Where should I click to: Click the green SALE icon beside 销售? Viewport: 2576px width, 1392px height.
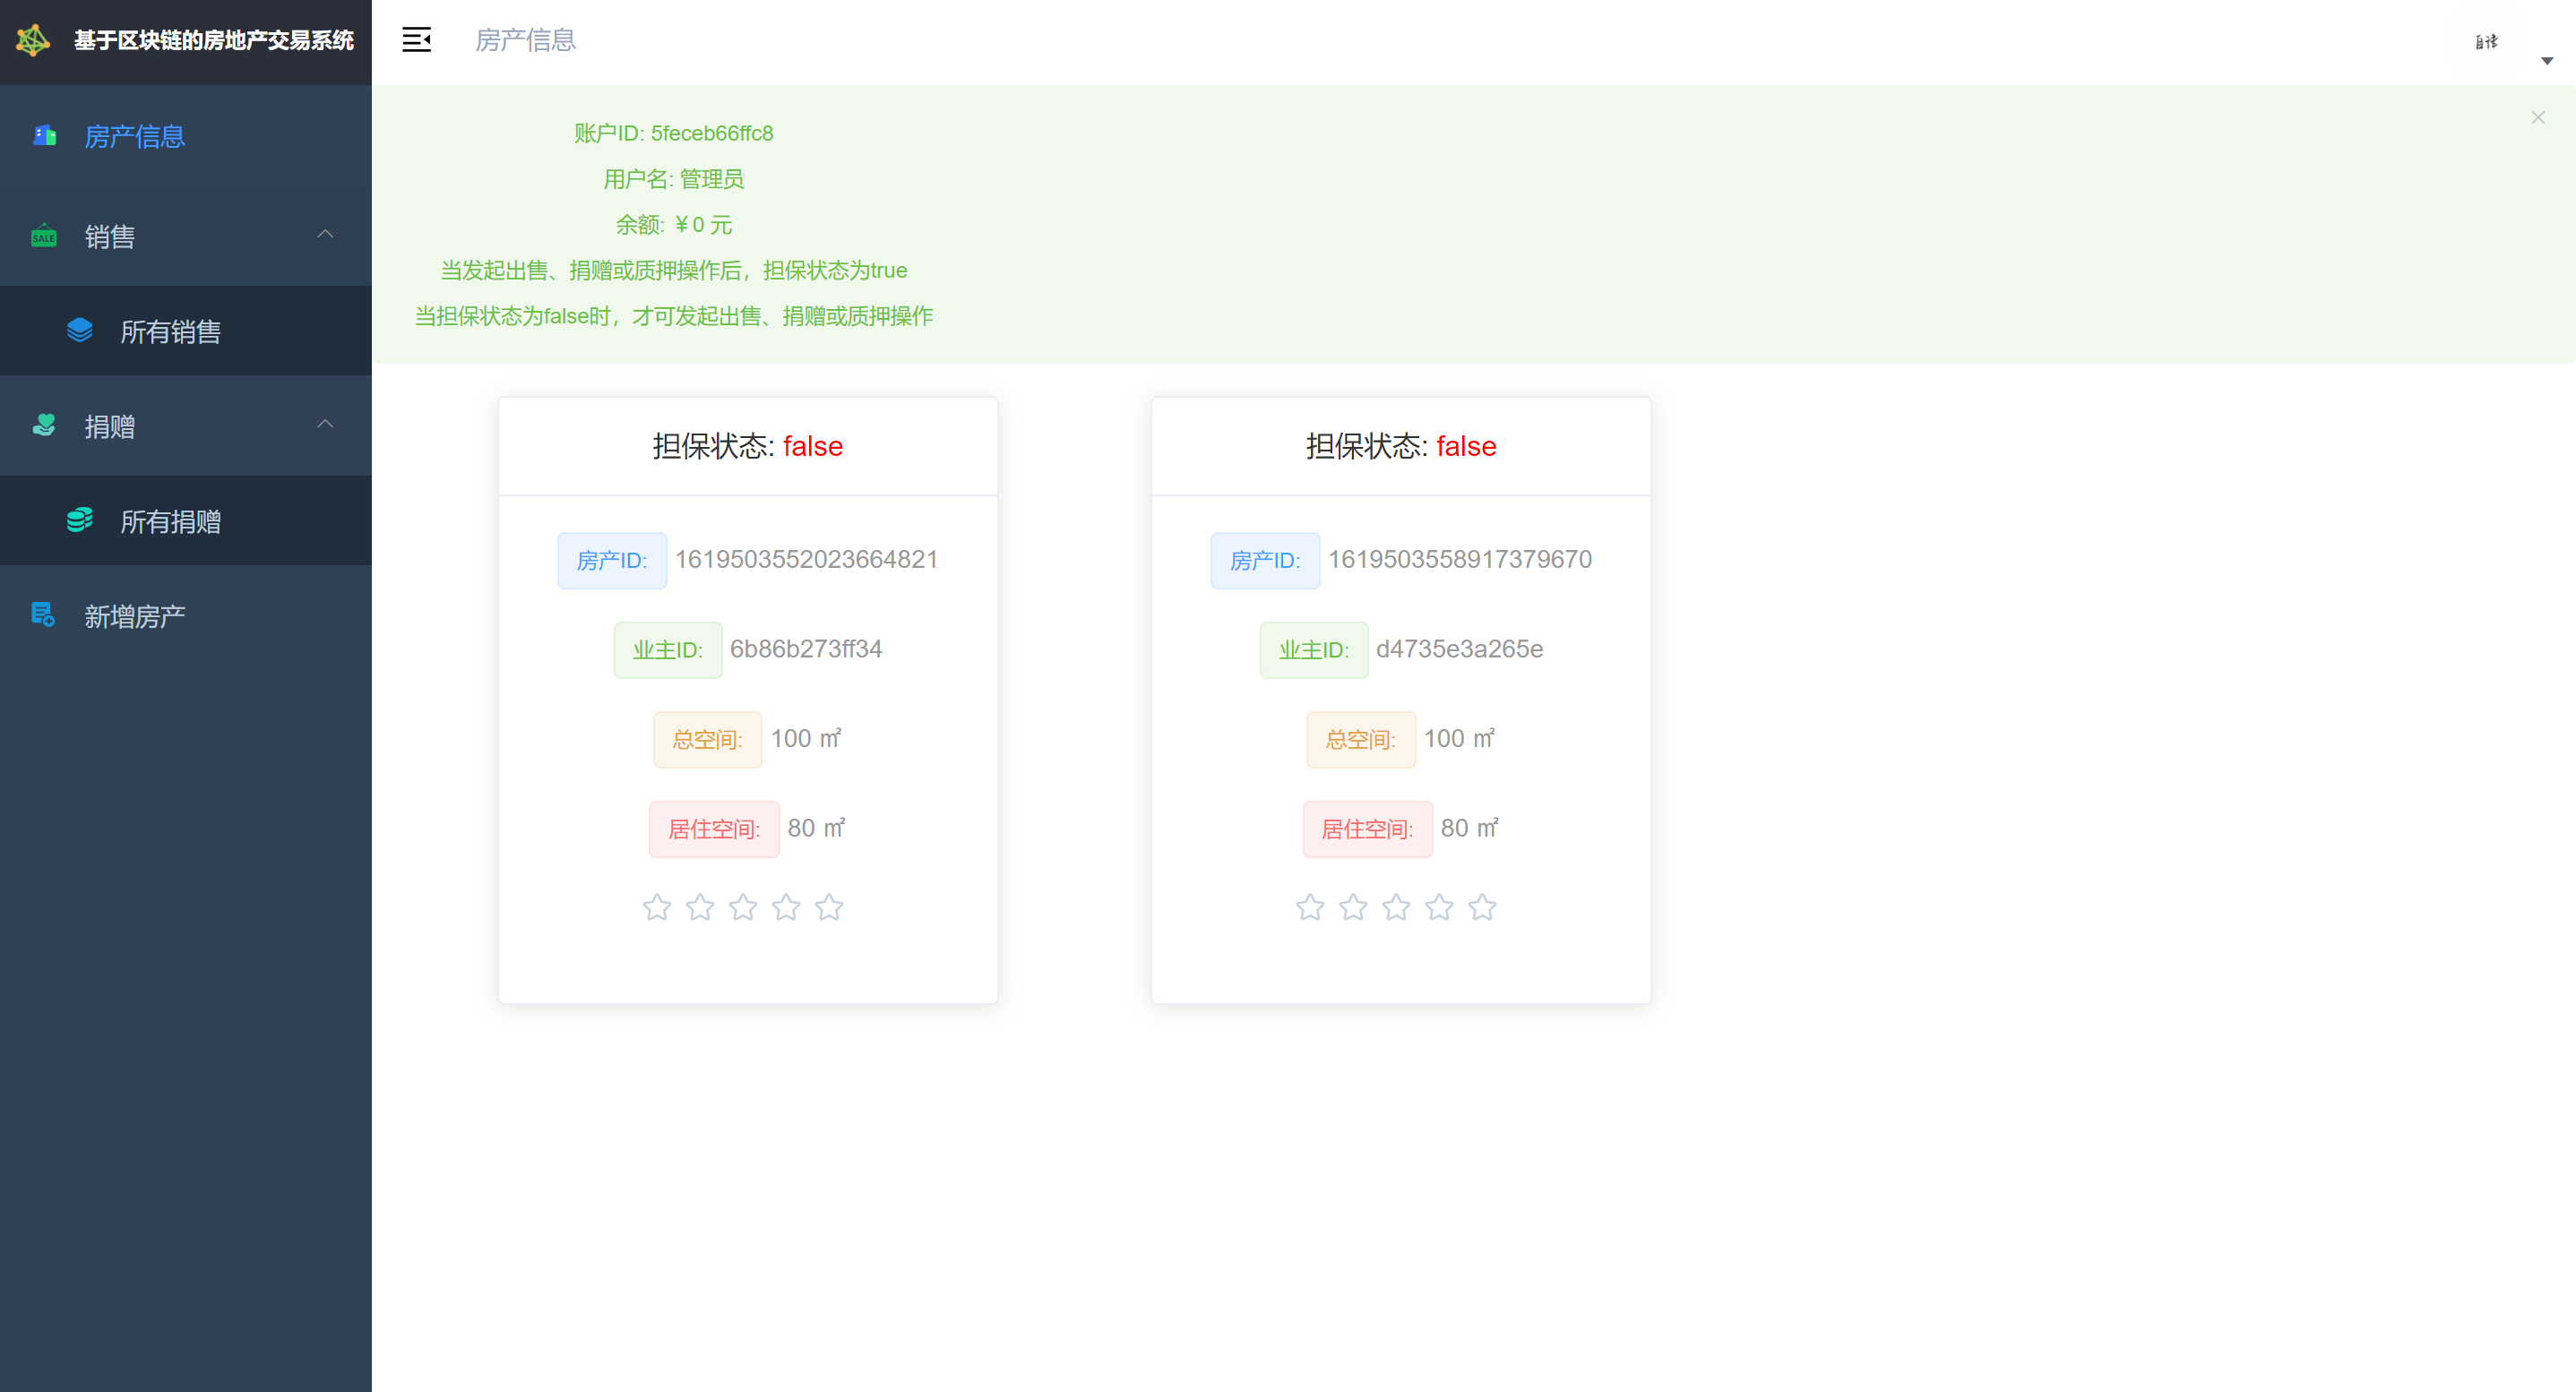(44, 236)
